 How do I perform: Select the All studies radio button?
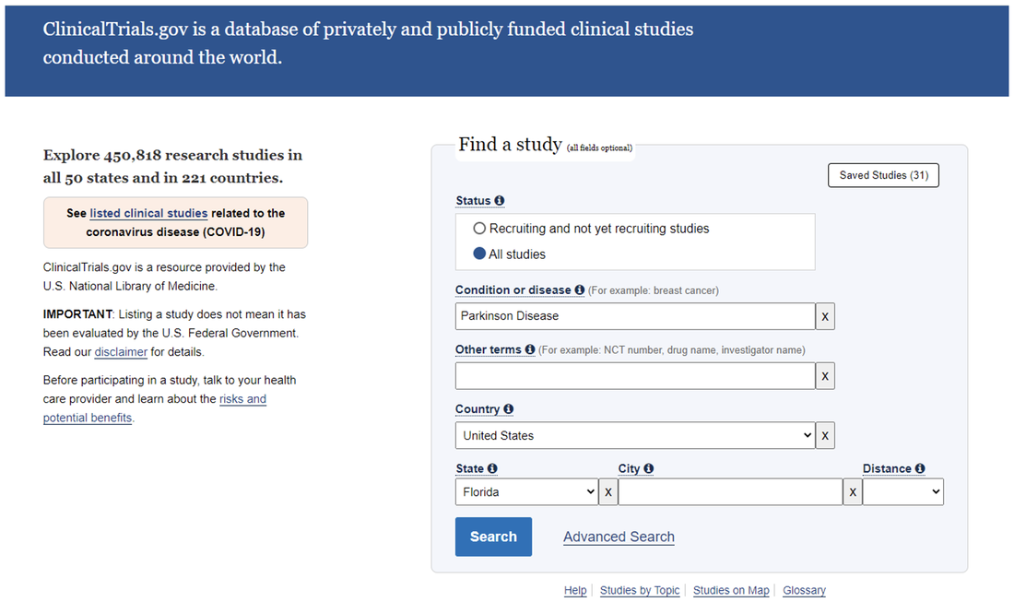[479, 254]
